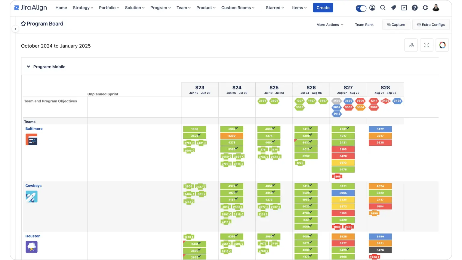The width and height of the screenshot is (462, 260).
Task: Collapse the Program: Mobile section
Action: point(28,67)
